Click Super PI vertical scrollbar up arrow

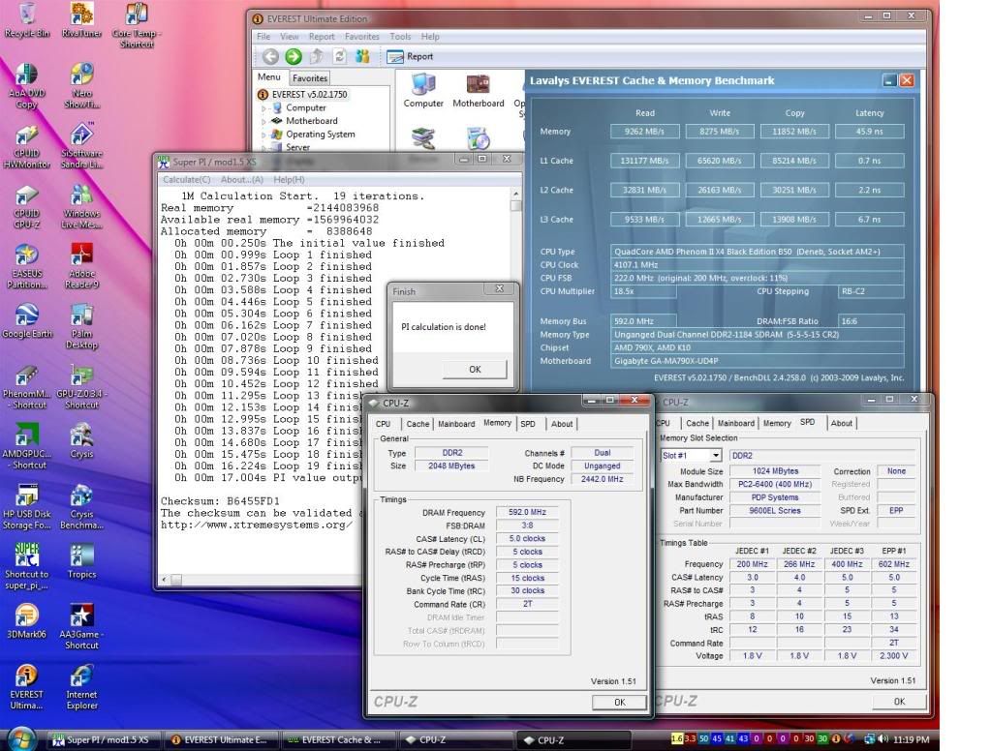point(515,194)
